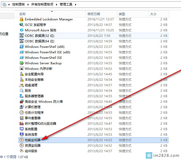The height and width of the screenshot is (160, 181).
Task: Select icon of Windows PowerShell ISE shortcut without x86
Action: [21, 58]
